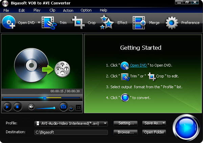203x143 pixels.
Task: Take a snapshot with the camera icon
Action: coord(64,107)
